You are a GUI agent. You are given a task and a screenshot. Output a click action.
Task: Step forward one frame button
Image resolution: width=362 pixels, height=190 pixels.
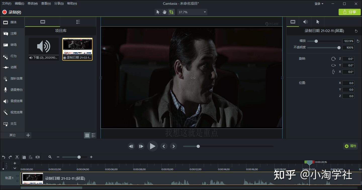(x=141, y=146)
